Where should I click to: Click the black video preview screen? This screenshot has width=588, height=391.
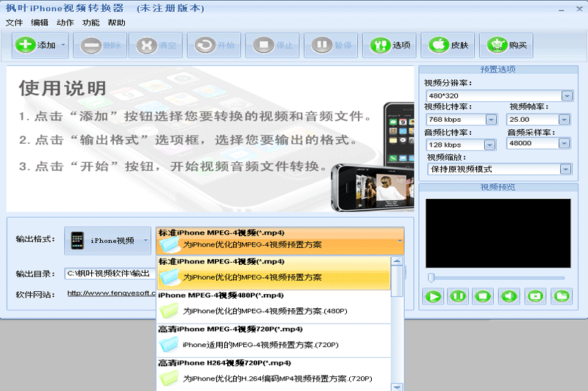[498, 233]
